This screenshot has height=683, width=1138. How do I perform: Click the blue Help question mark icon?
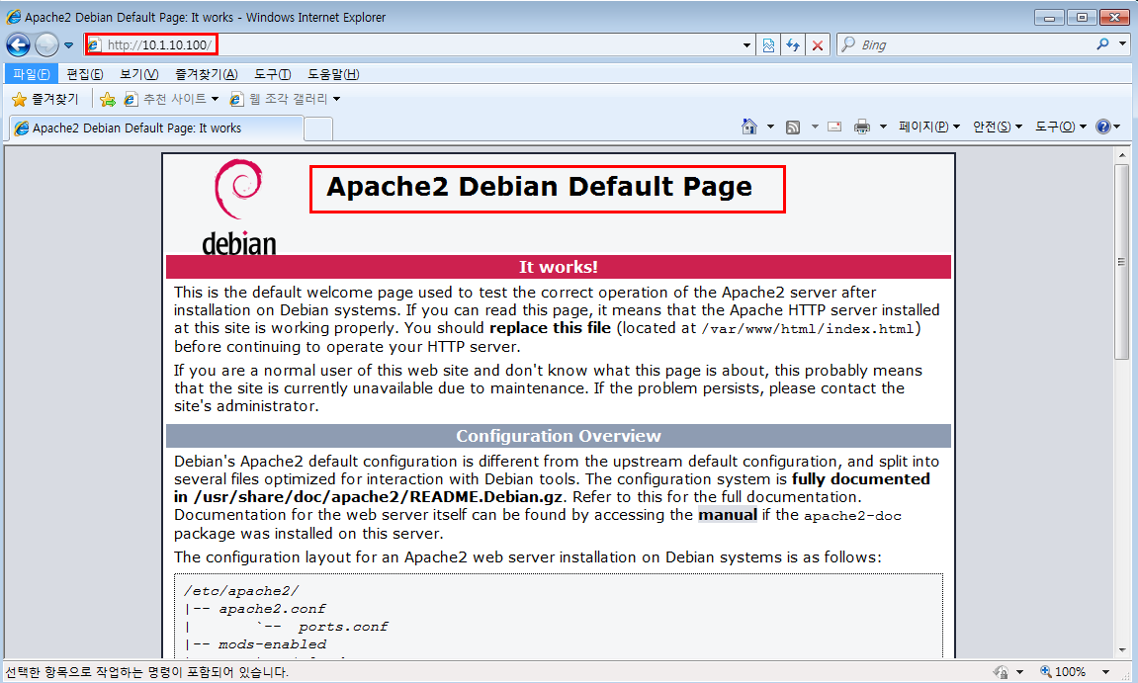[1103, 127]
